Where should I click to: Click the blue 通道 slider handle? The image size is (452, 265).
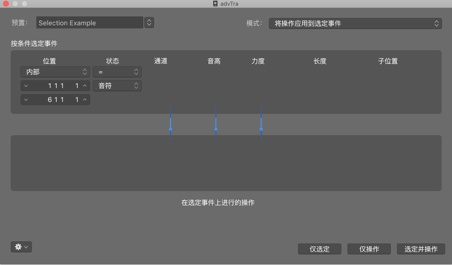point(171,129)
